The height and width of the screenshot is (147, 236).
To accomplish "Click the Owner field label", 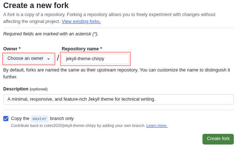I will point(12,49).
